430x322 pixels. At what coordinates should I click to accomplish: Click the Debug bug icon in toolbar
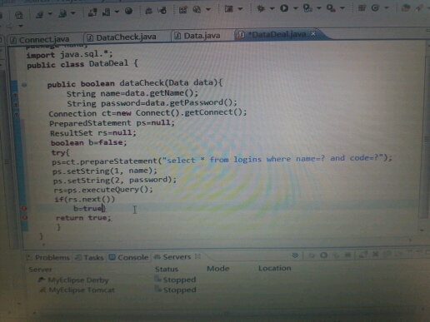[x=261, y=8]
